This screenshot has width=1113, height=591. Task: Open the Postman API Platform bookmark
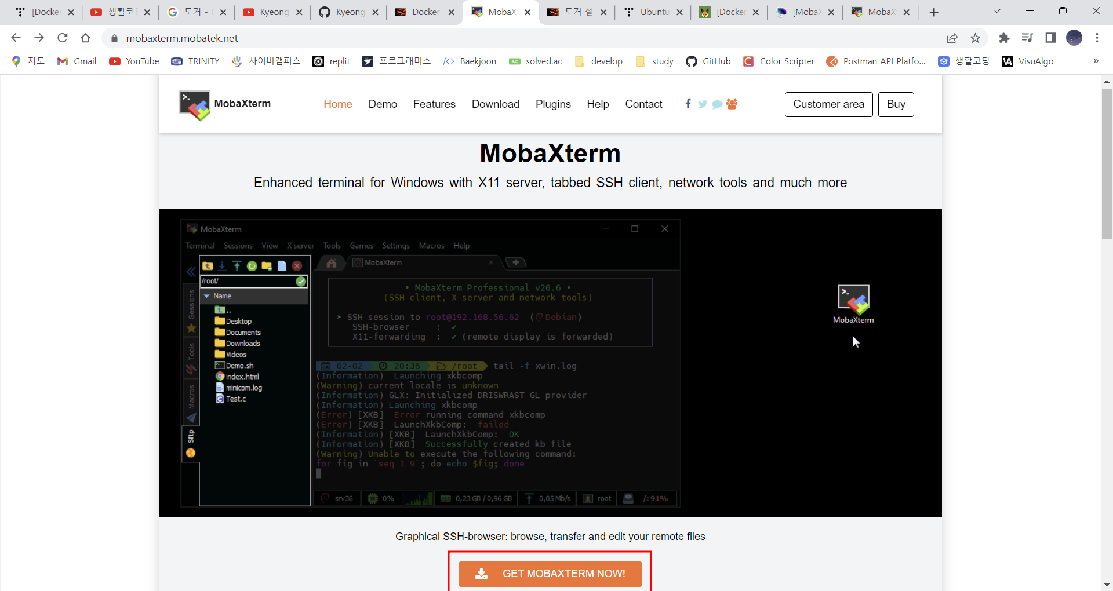point(876,61)
